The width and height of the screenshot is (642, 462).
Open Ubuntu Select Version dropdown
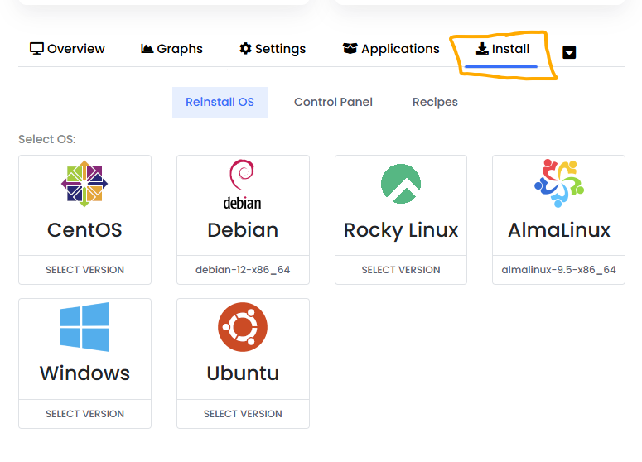point(243,414)
